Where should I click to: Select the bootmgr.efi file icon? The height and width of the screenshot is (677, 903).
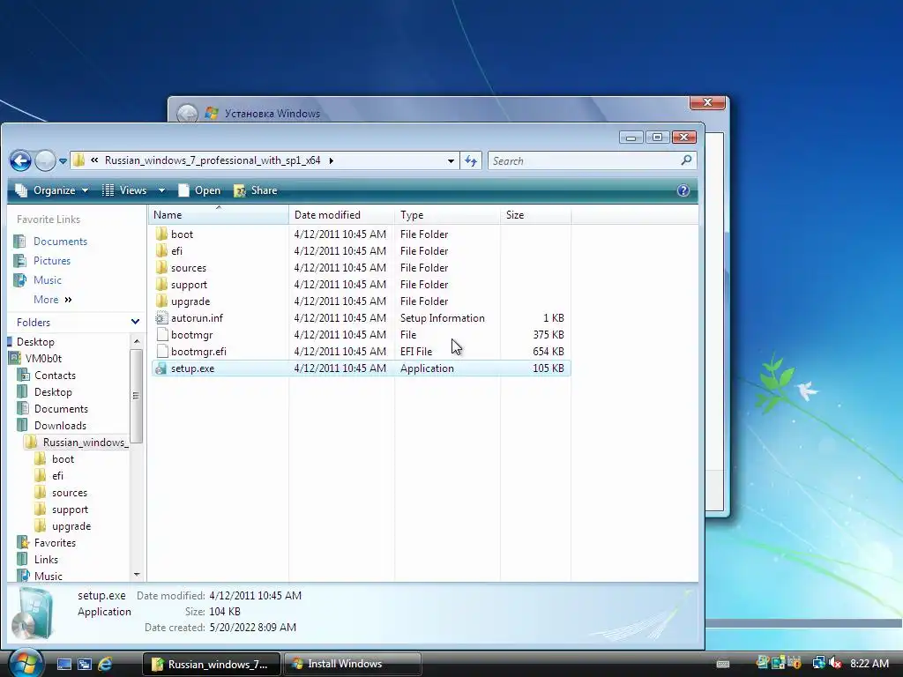click(x=162, y=351)
